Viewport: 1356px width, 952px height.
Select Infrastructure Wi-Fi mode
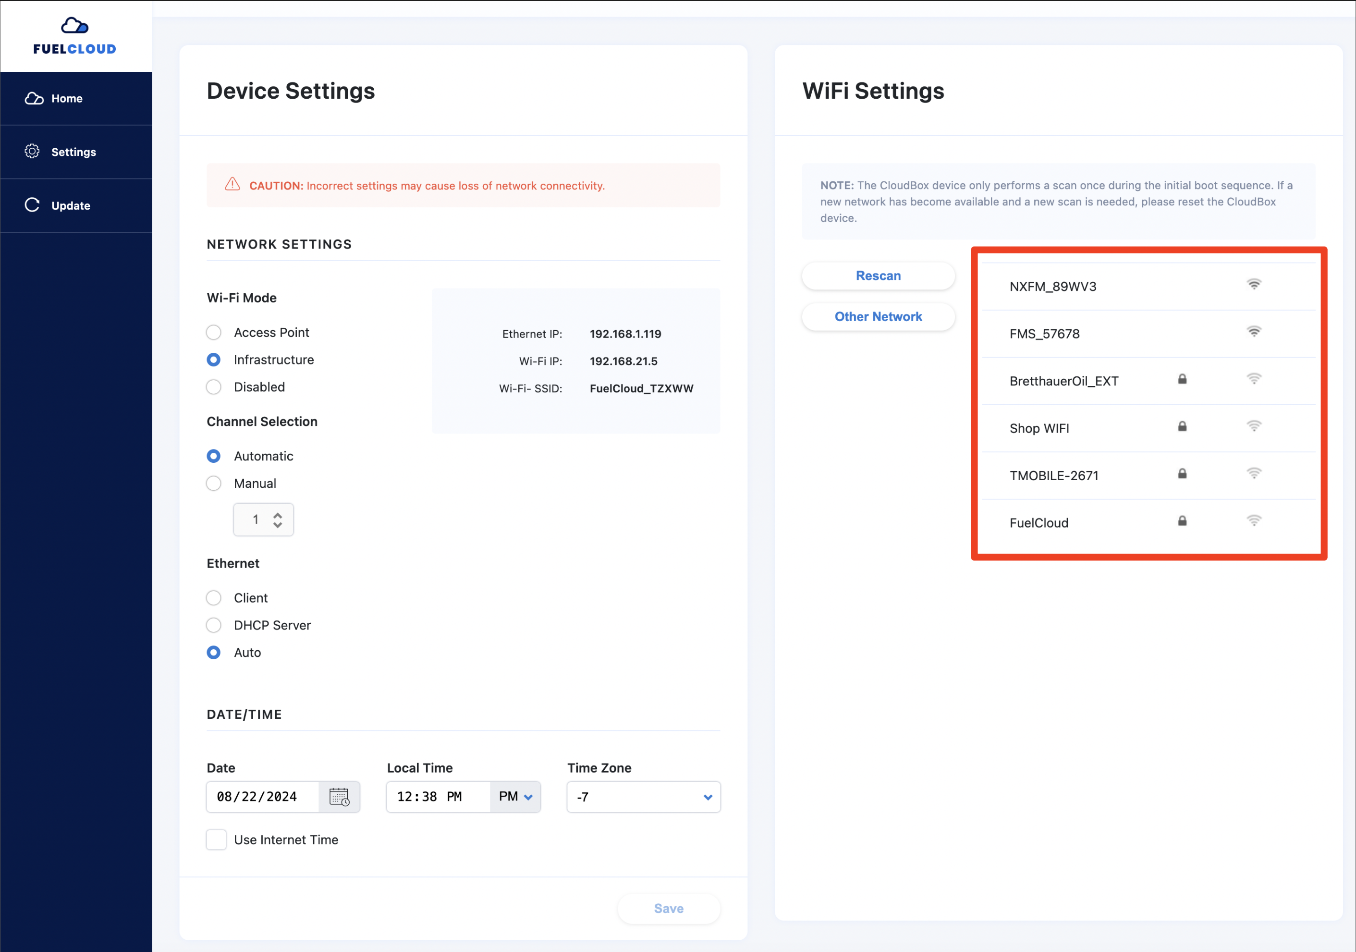point(214,360)
